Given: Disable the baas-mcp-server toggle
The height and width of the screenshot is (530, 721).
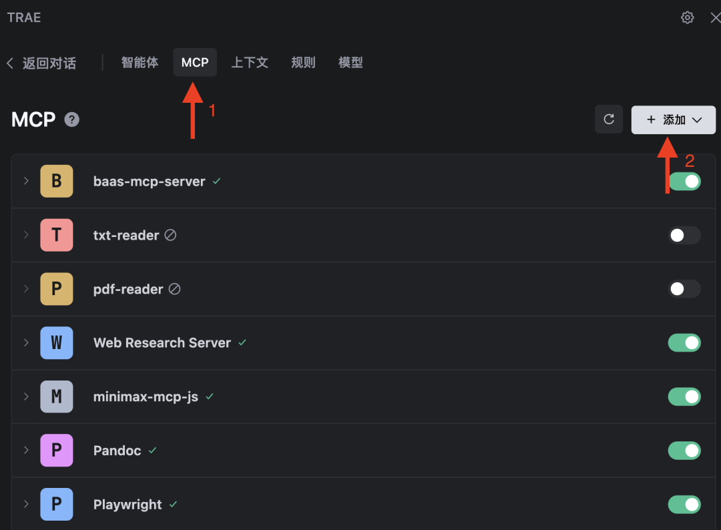Looking at the screenshot, I should click(684, 181).
